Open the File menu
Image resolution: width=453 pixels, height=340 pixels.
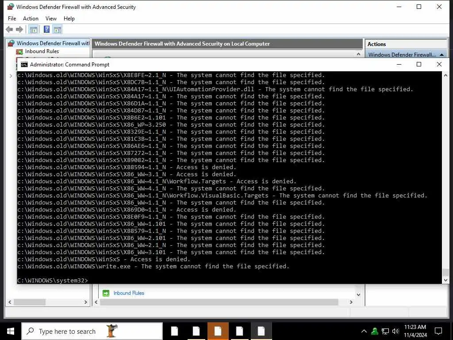tap(12, 19)
